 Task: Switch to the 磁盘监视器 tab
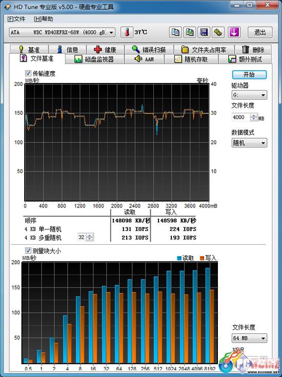click(x=95, y=59)
